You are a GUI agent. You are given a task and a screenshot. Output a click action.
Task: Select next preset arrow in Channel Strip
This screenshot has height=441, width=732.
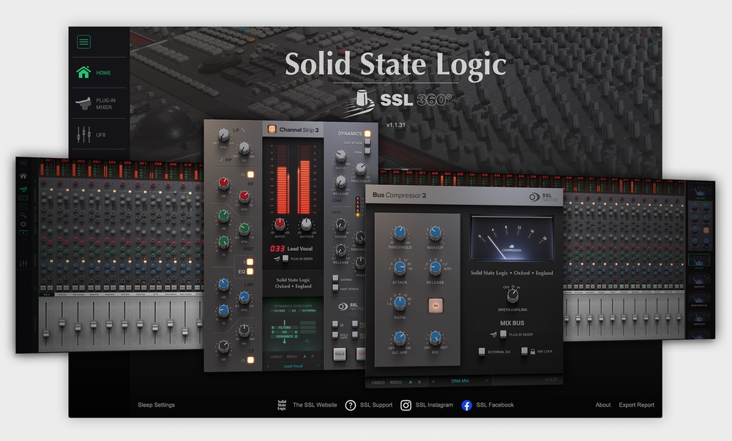(318, 366)
